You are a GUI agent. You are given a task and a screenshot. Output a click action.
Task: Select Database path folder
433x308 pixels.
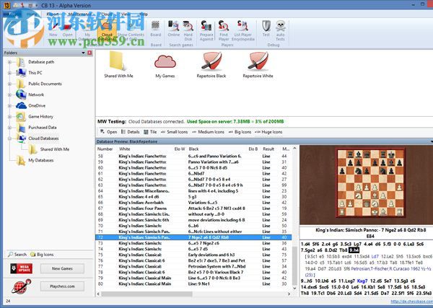click(x=41, y=62)
